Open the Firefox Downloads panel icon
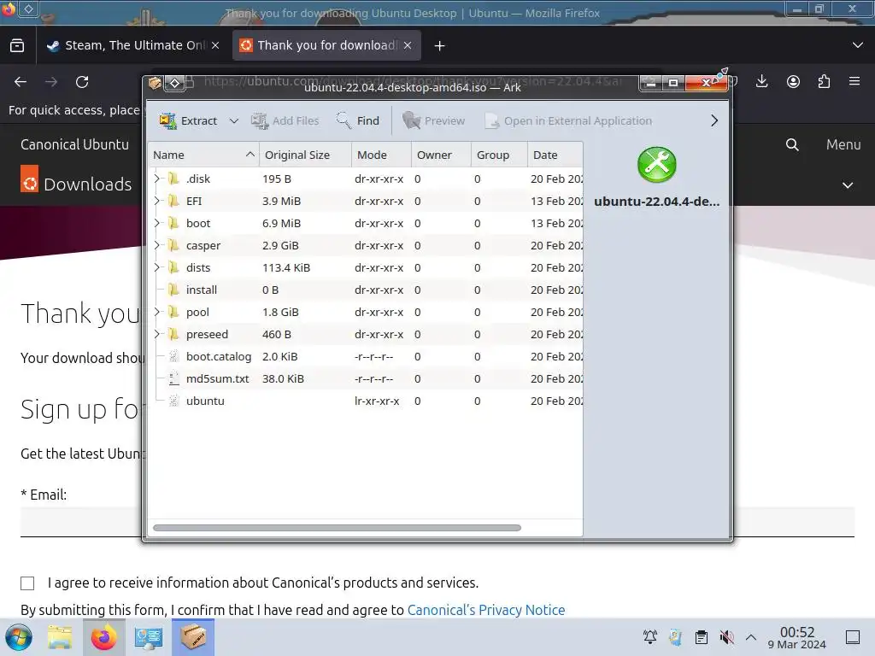The height and width of the screenshot is (656, 875). coord(761,82)
